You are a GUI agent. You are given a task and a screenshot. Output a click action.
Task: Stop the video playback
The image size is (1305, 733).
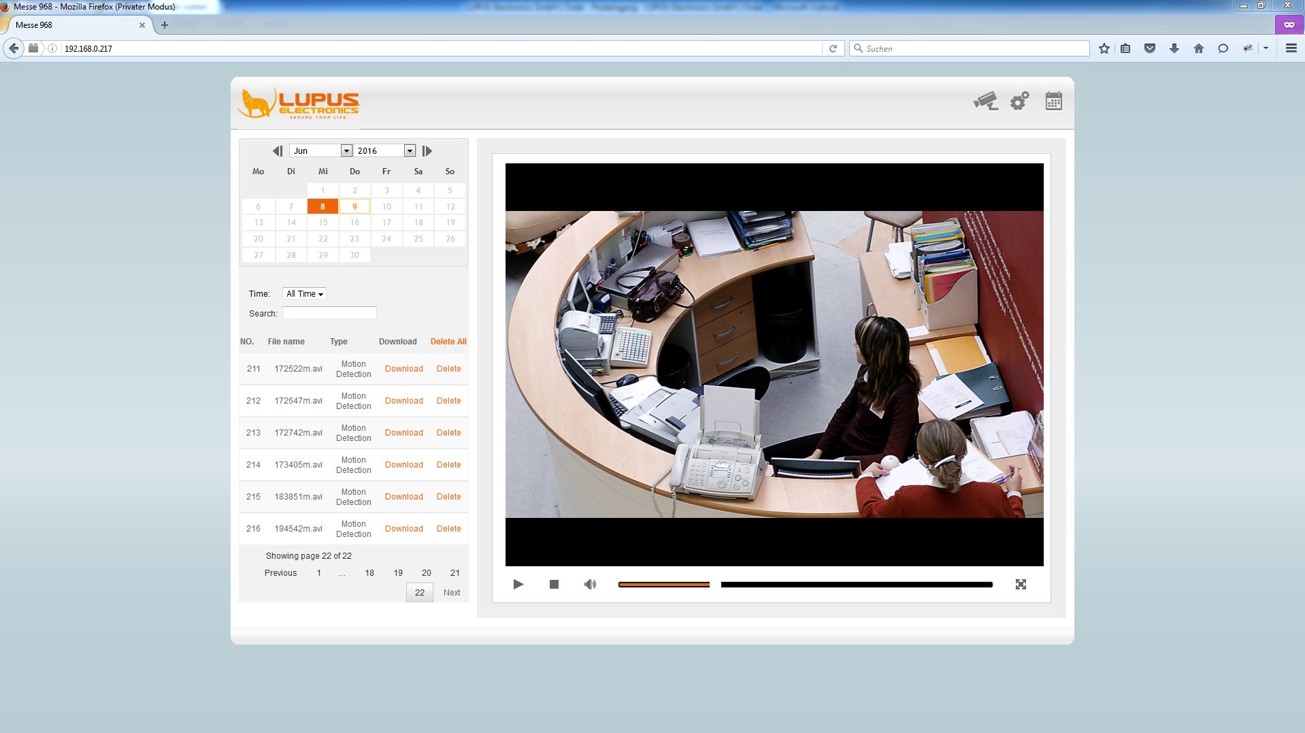pos(554,584)
